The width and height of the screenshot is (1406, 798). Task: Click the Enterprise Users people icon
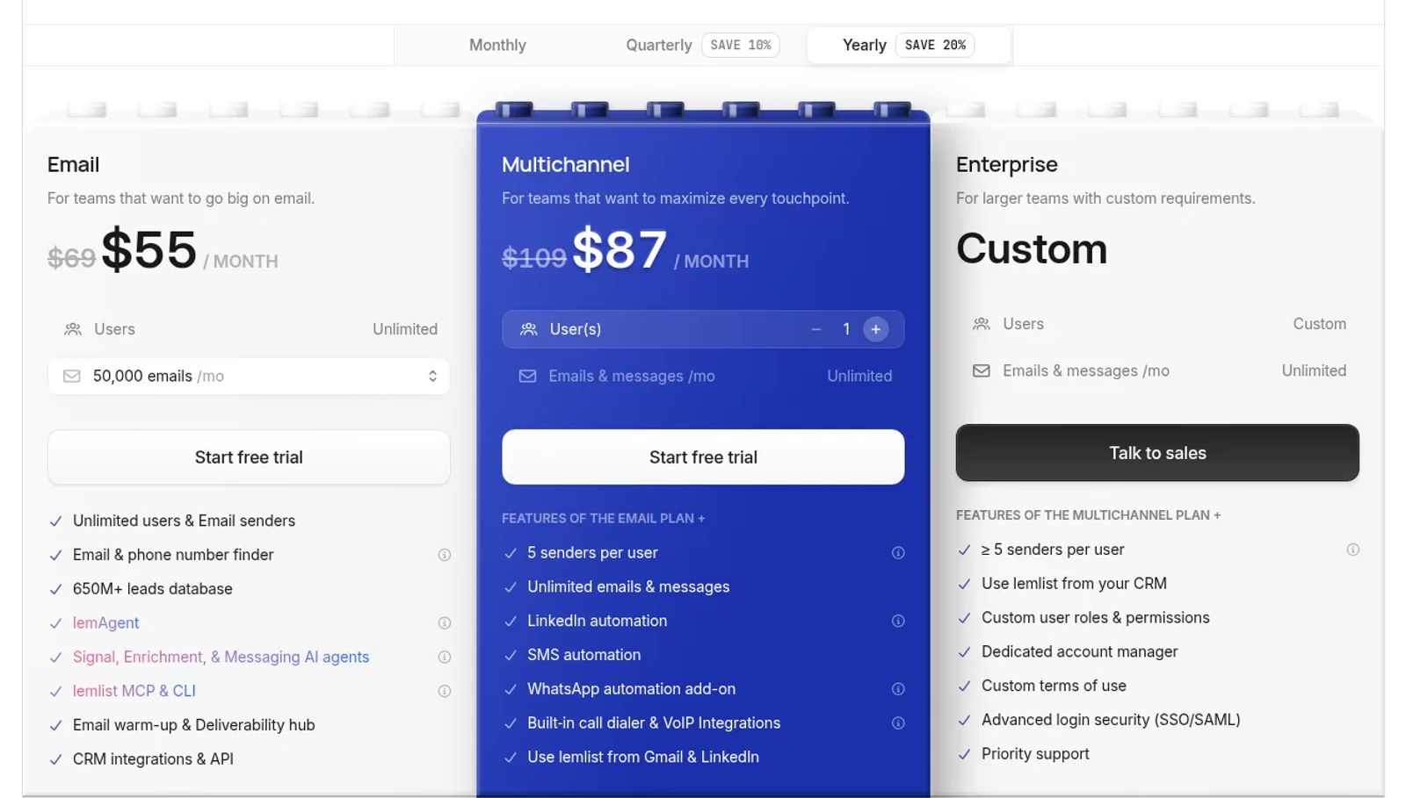click(x=982, y=324)
